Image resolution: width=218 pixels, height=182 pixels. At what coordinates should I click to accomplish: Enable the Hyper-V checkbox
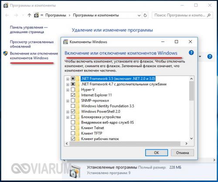[73, 89]
